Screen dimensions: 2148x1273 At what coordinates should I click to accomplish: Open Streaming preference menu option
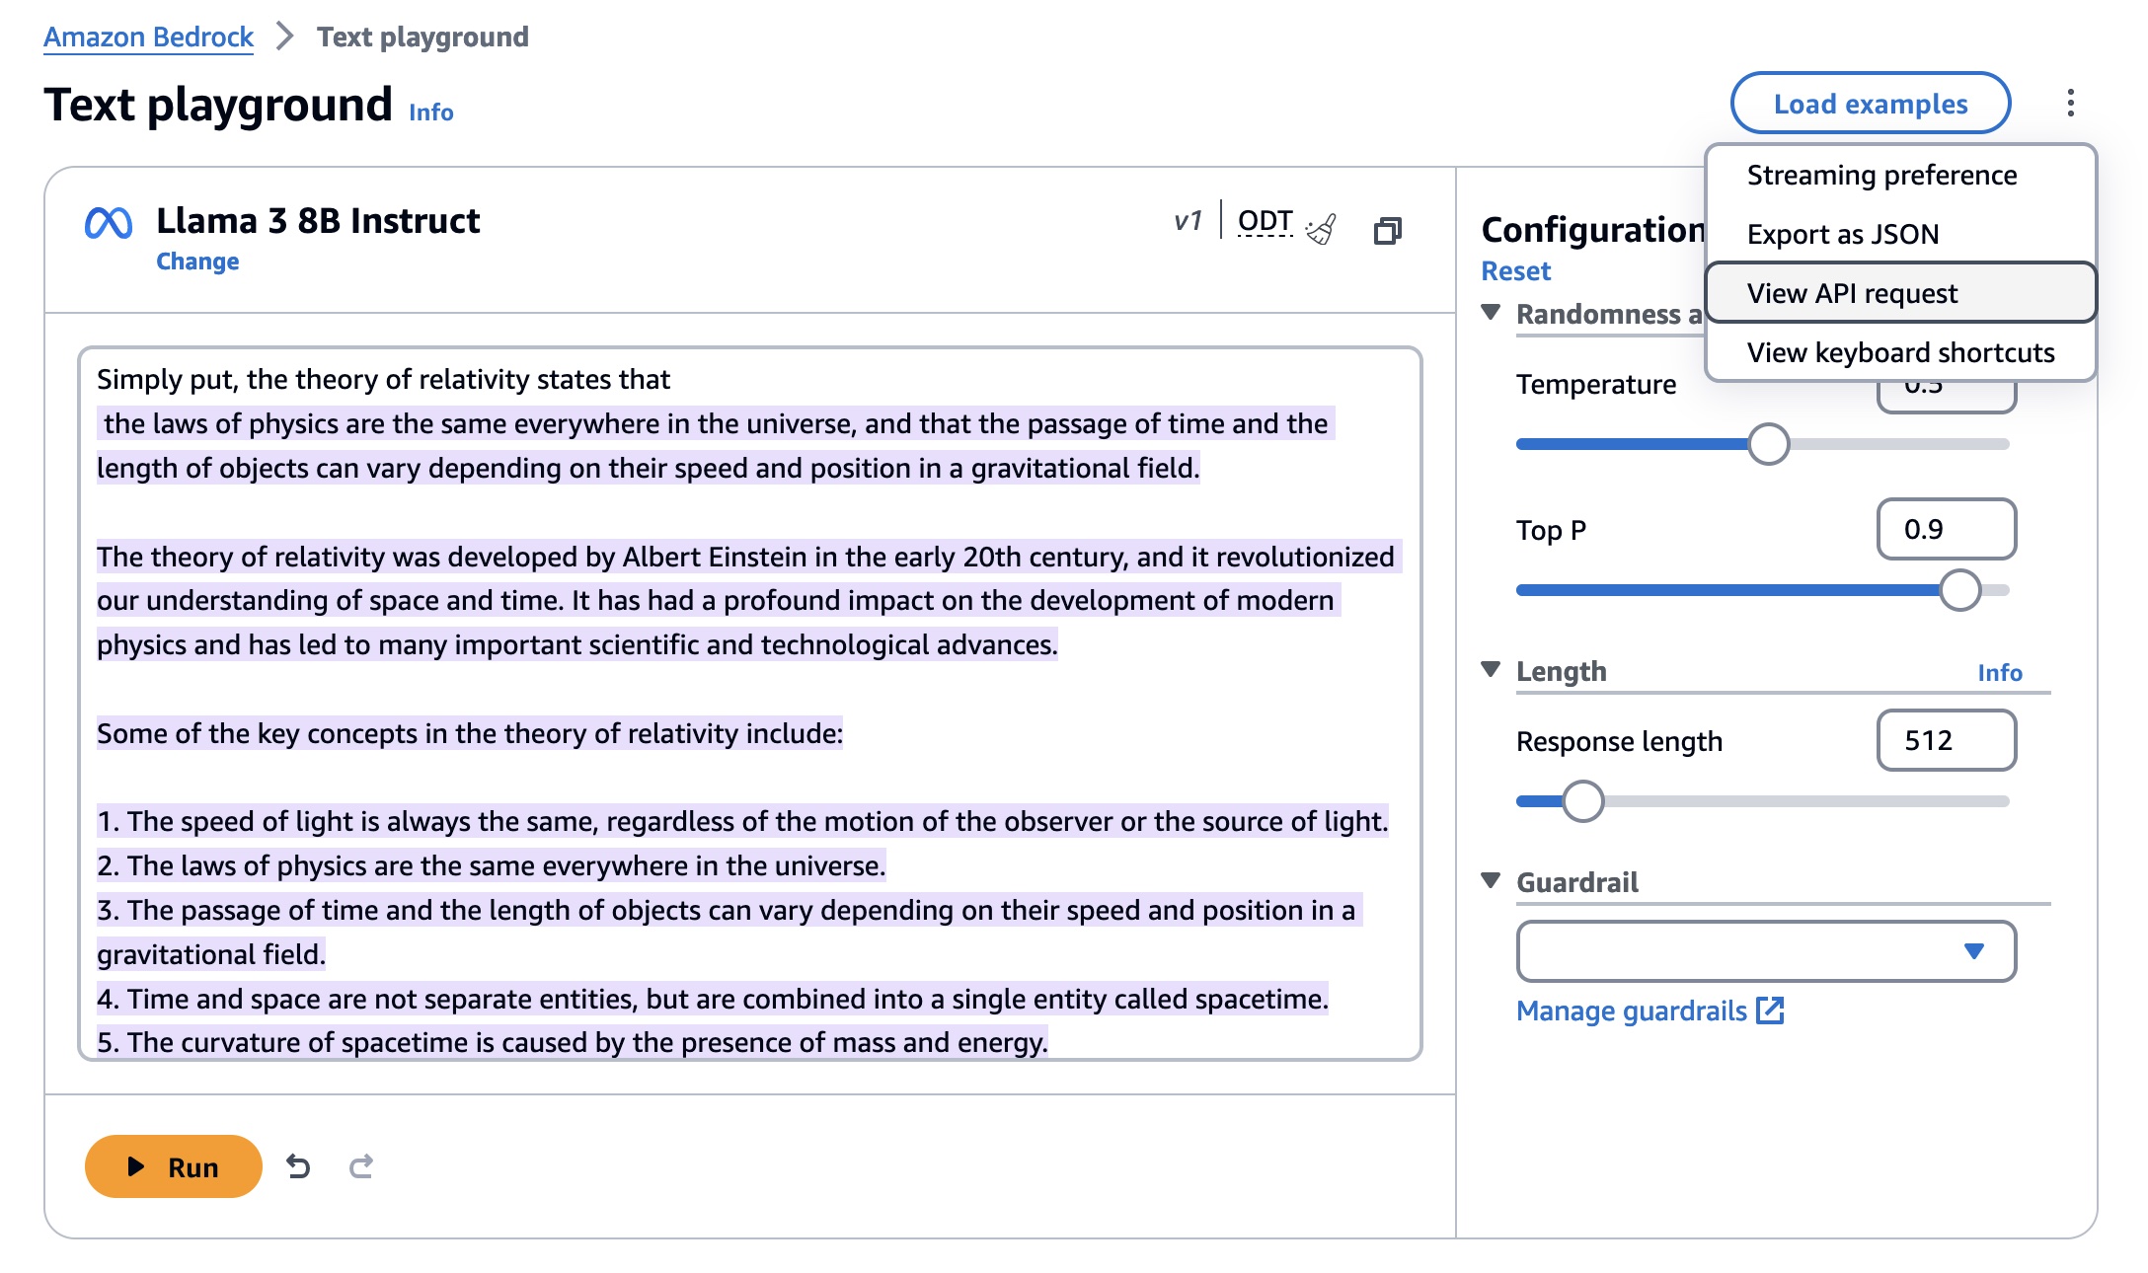point(1881,175)
